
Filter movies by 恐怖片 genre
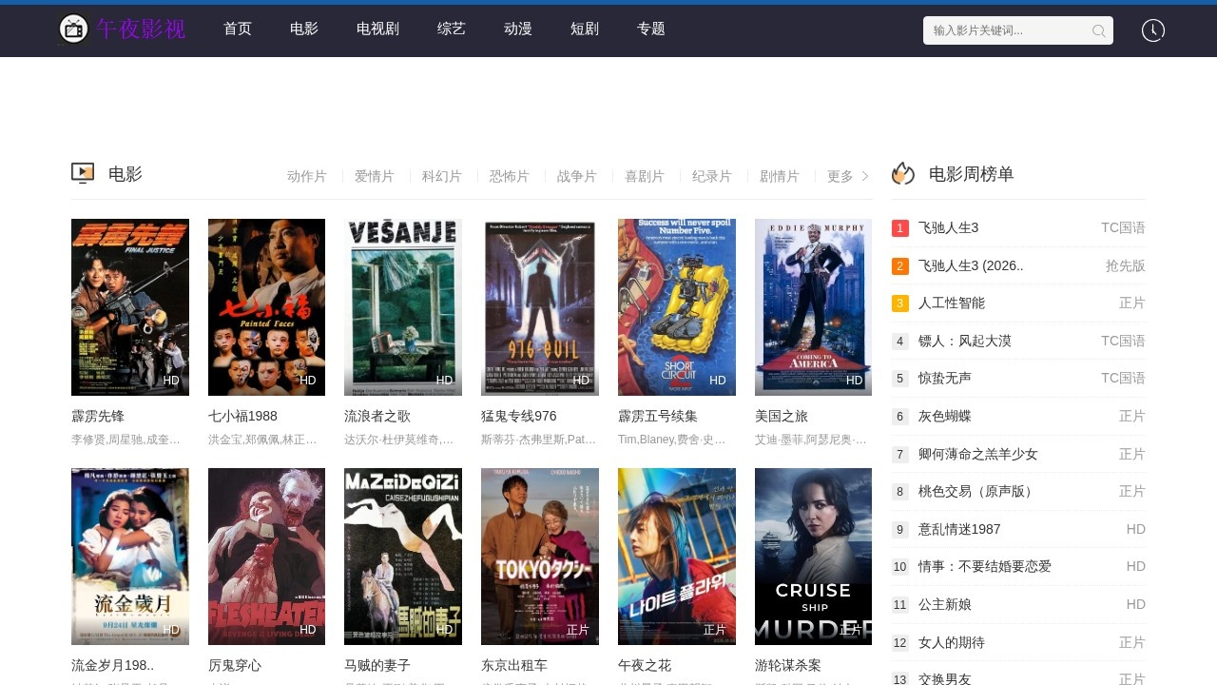coord(509,176)
